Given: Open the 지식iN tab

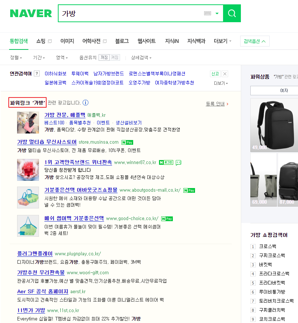Looking at the screenshot, I should 172,41.
